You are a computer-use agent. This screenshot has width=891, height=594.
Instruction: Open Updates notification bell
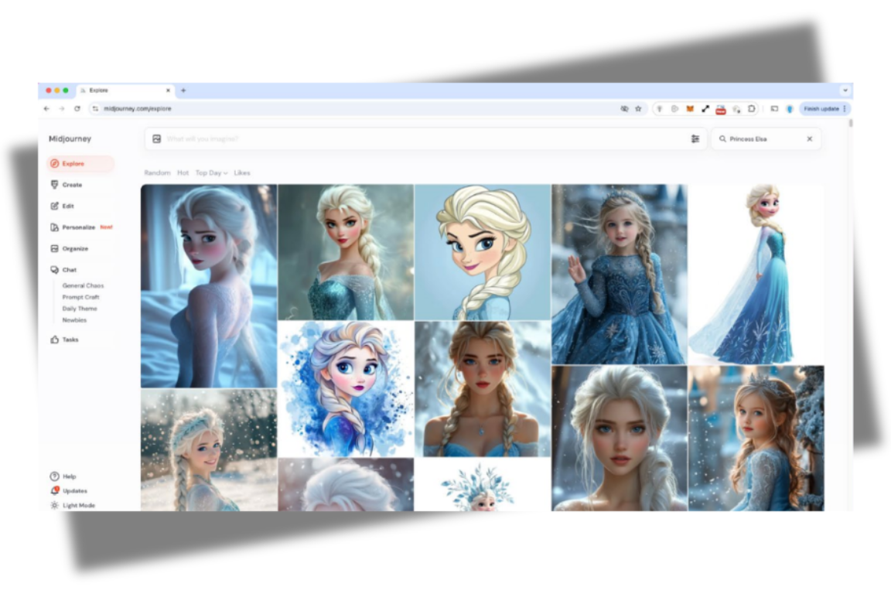(55, 490)
